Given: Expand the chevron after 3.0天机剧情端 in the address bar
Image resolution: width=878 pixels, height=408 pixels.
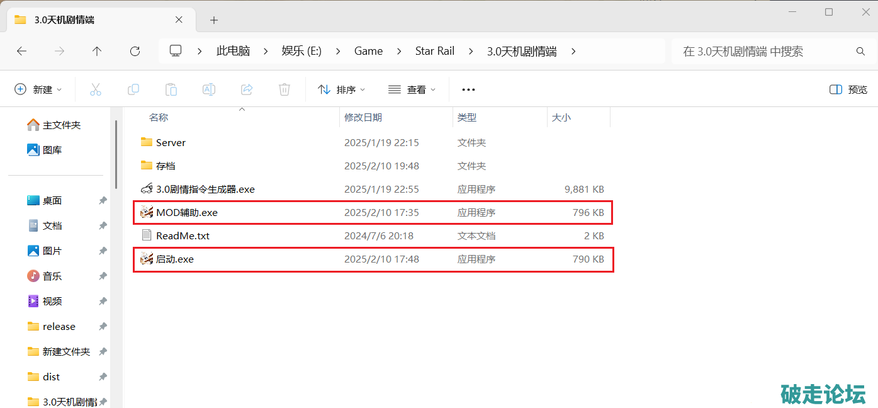Looking at the screenshot, I should click(573, 52).
